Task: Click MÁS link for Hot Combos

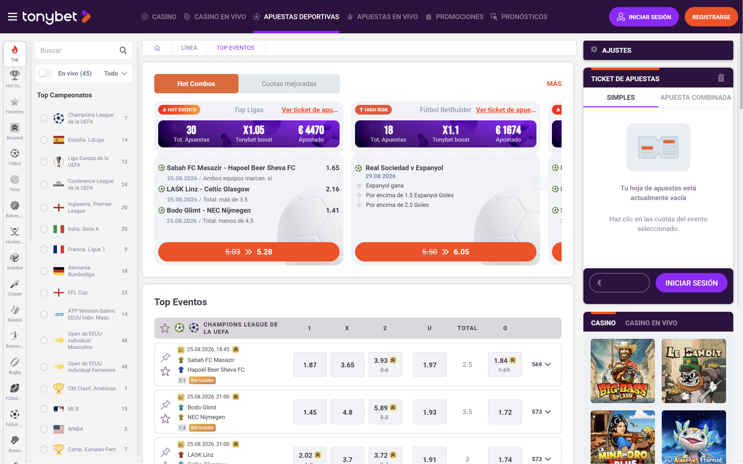Action: [x=554, y=84]
